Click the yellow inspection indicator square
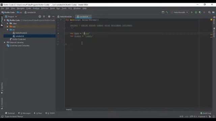The width and height of the screenshot is (216, 121). [x=211, y=20]
